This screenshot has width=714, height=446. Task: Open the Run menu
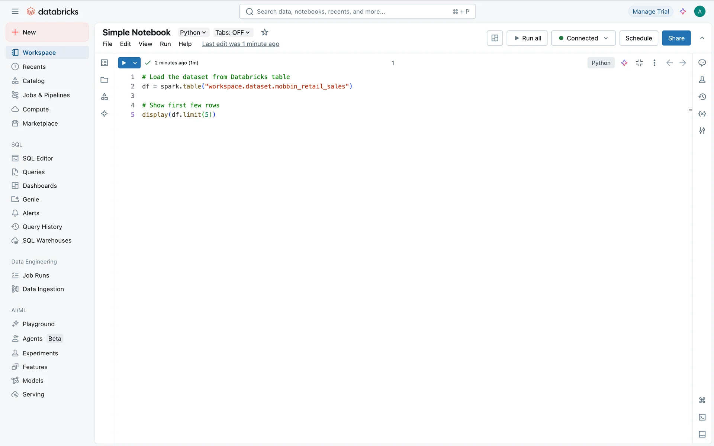click(165, 44)
